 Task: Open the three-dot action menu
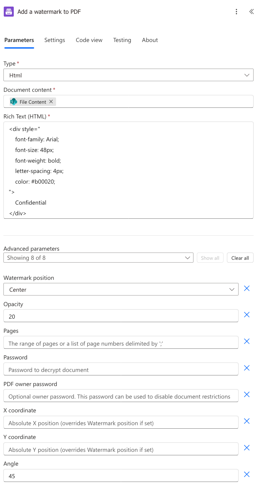(x=236, y=11)
